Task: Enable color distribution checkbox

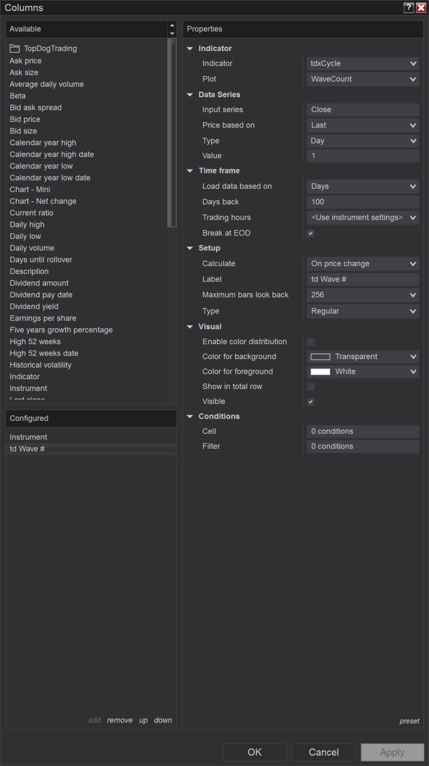Action: 311,342
